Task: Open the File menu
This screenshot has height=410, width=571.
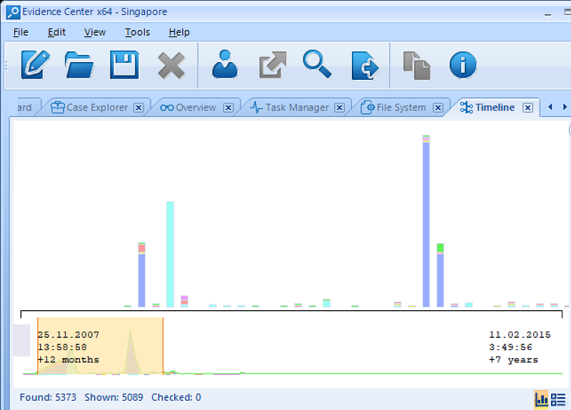Action: pyautogui.click(x=21, y=32)
